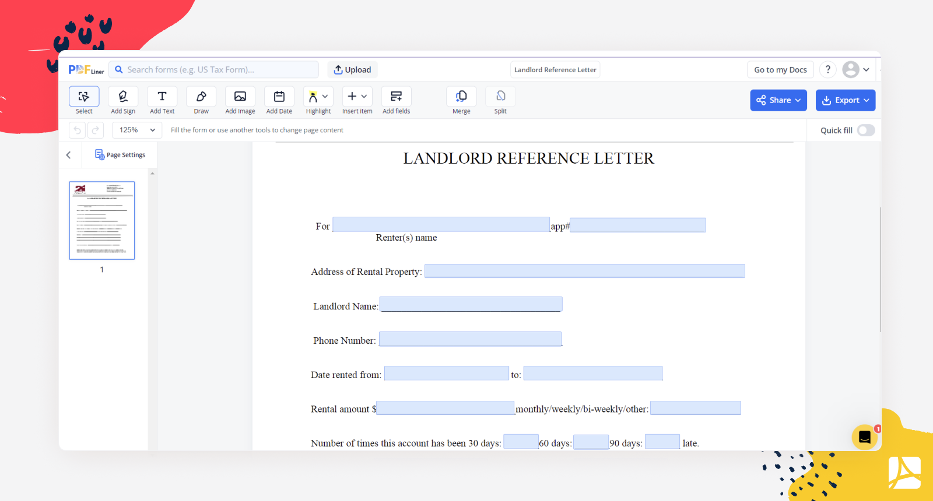Screen dimensions: 933x501
Task: Go to my Docs
Action: pos(780,70)
